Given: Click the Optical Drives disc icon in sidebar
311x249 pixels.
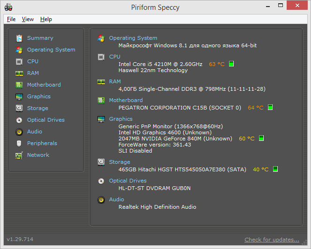Looking at the screenshot, I should click(x=19, y=120).
